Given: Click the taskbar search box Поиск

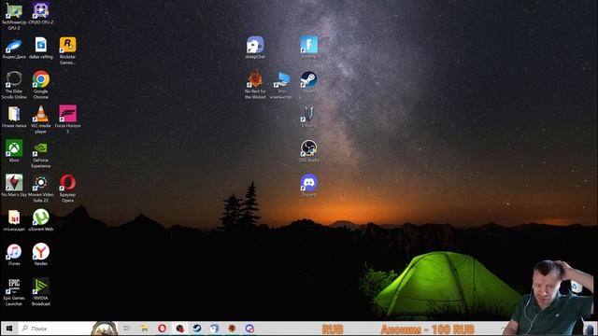Looking at the screenshot, I should tap(67, 329).
